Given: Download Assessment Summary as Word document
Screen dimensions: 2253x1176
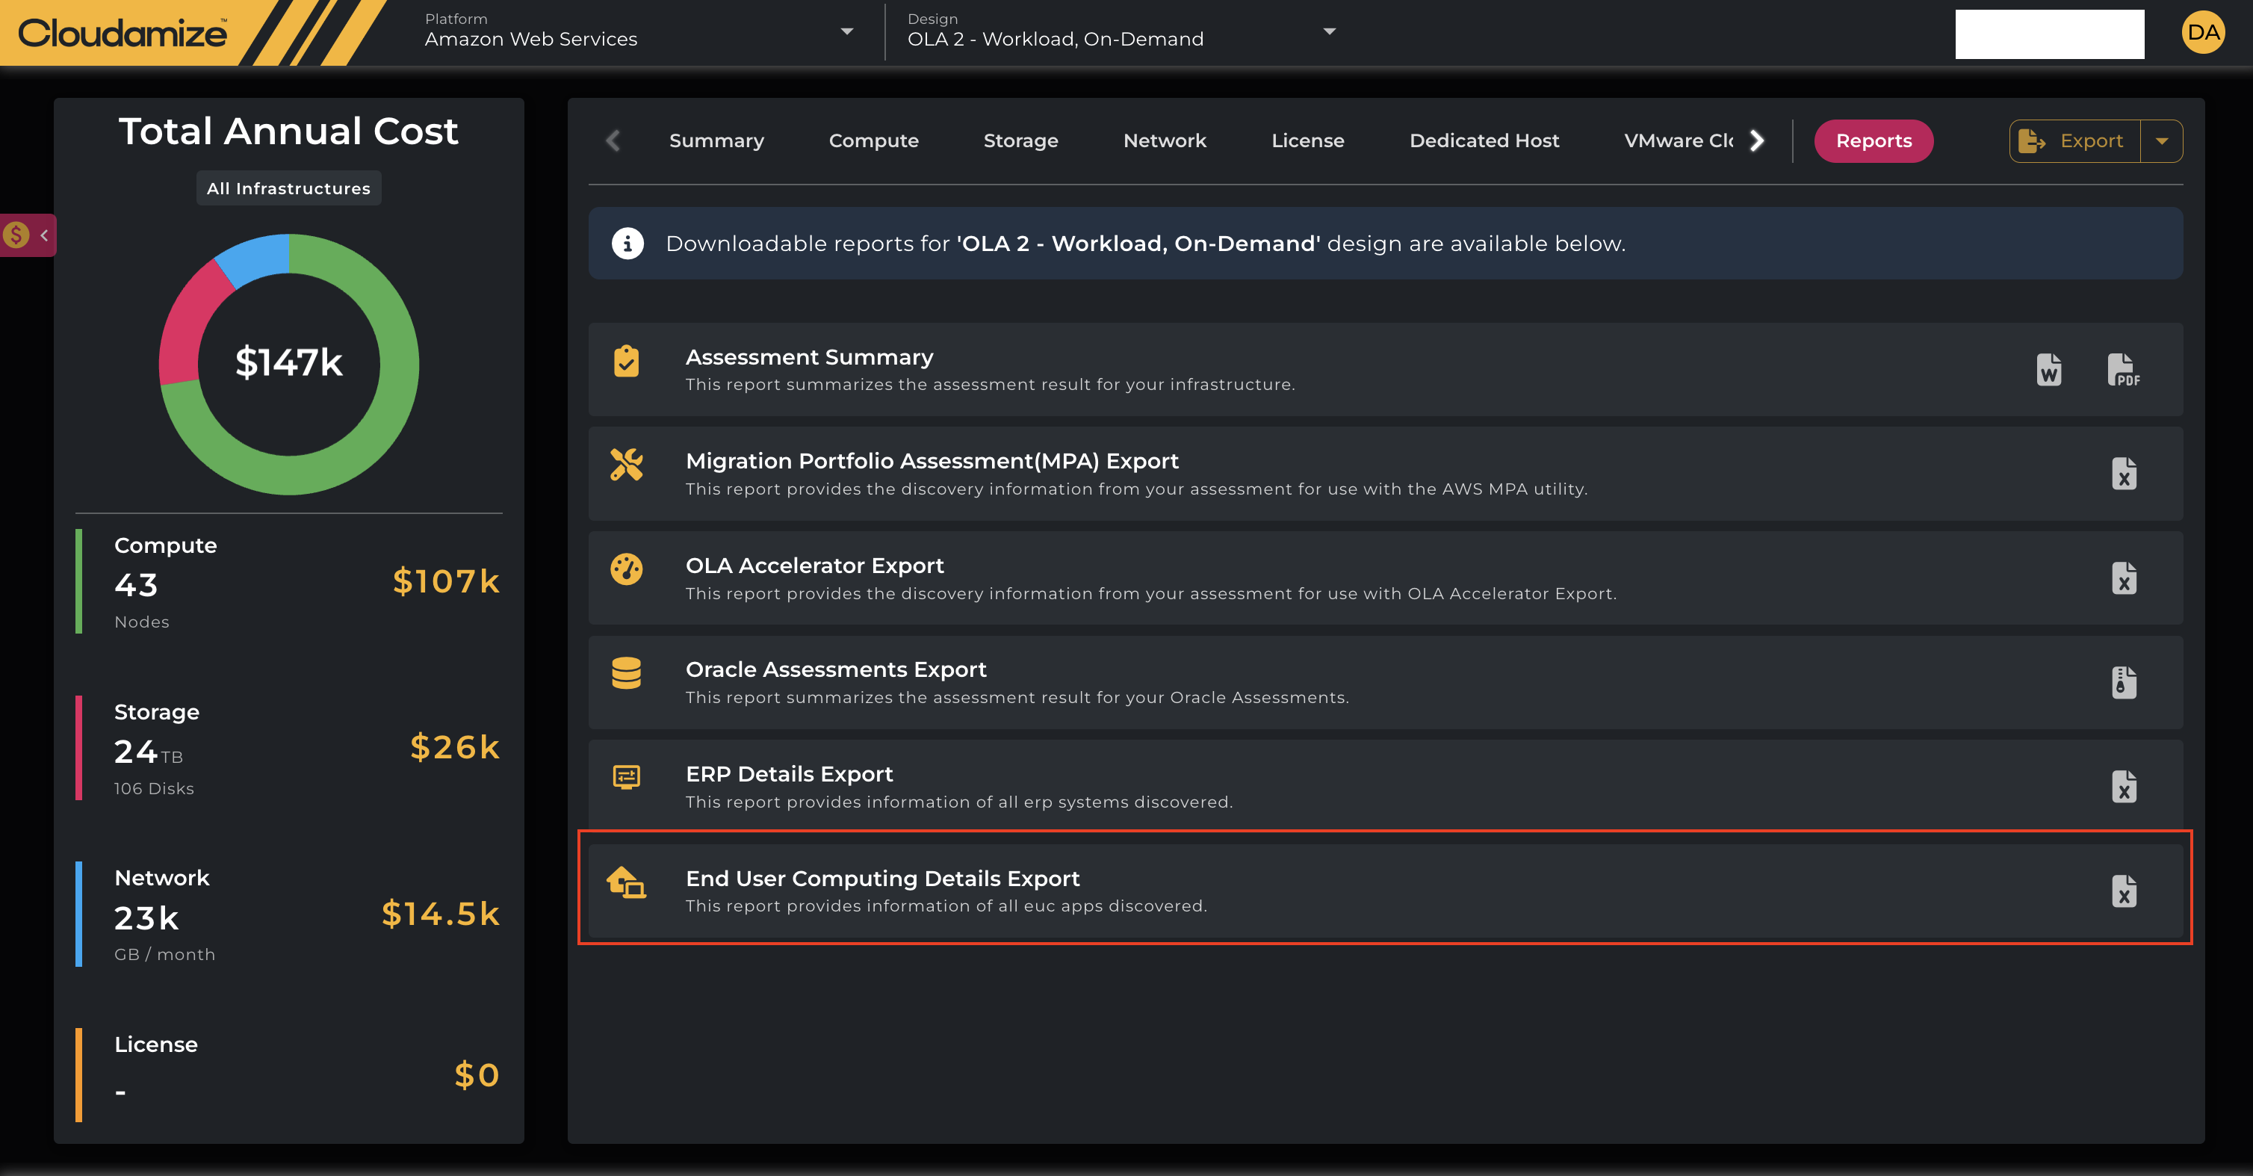Looking at the screenshot, I should coord(2048,369).
